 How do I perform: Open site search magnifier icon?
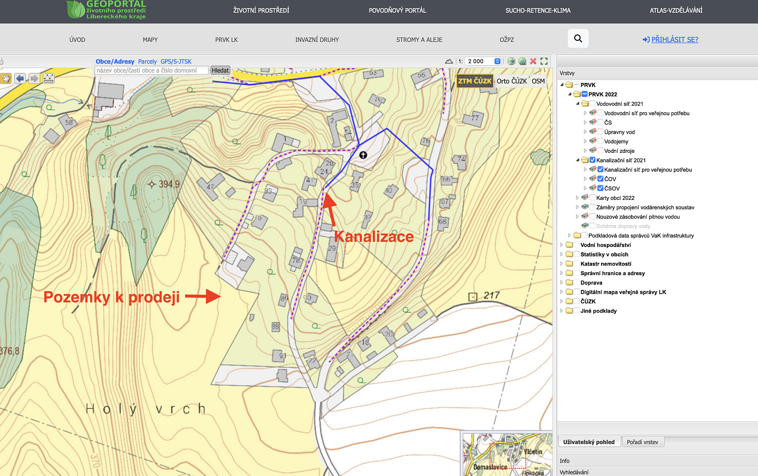[578, 39]
